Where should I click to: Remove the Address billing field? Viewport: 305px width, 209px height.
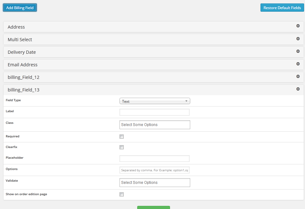[x=298, y=26]
